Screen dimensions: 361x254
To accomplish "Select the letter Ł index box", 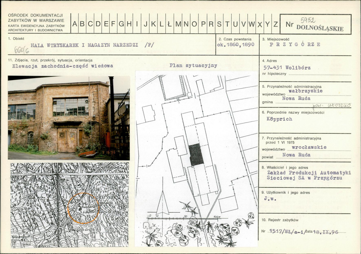I will click(170, 24).
